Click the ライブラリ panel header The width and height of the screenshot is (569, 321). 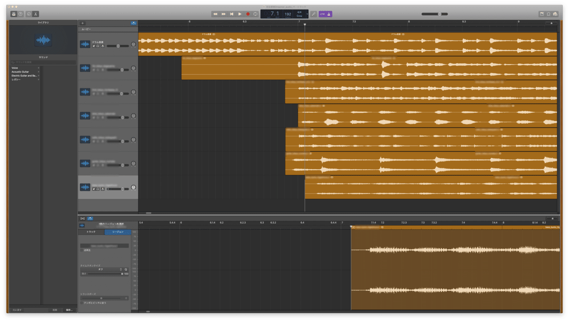(43, 22)
